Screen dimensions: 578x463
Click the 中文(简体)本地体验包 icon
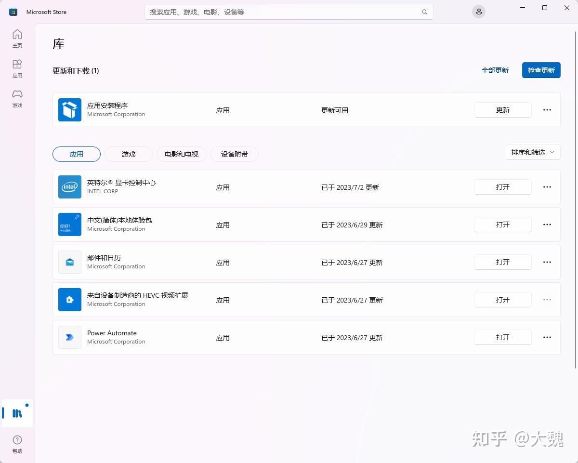click(x=70, y=225)
